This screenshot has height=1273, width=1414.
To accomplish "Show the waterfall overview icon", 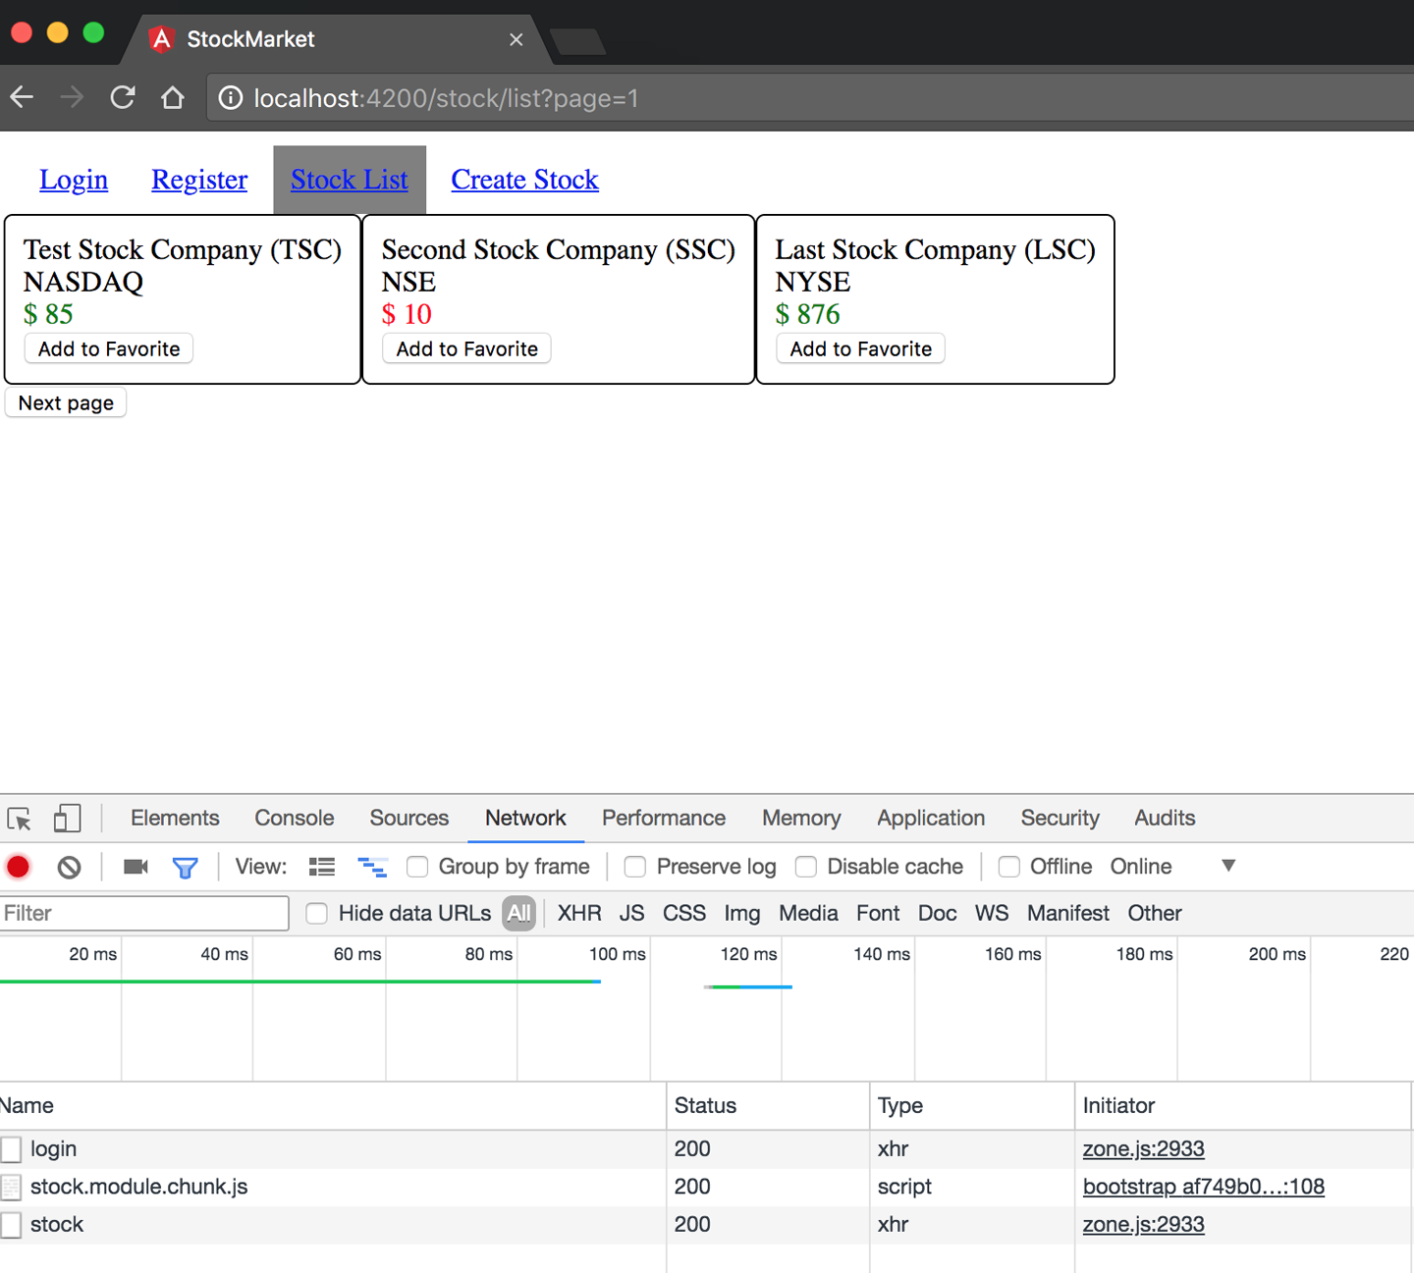I will pyautogui.click(x=372, y=867).
